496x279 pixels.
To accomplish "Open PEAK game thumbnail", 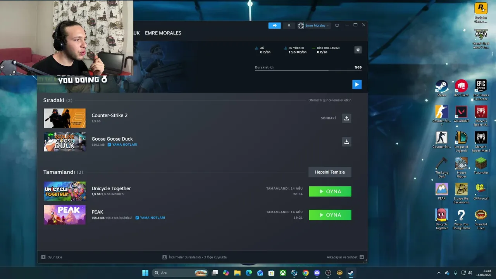I will [x=65, y=215].
